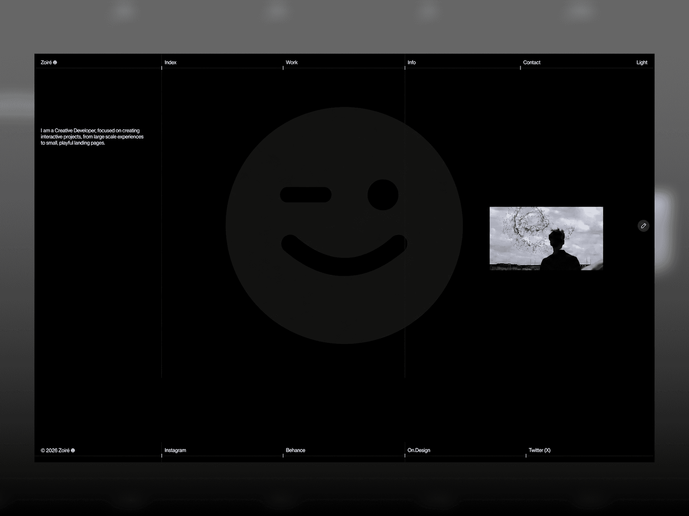The width and height of the screenshot is (689, 516).
Task: Open the Info page
Action: tap(411, 62)
